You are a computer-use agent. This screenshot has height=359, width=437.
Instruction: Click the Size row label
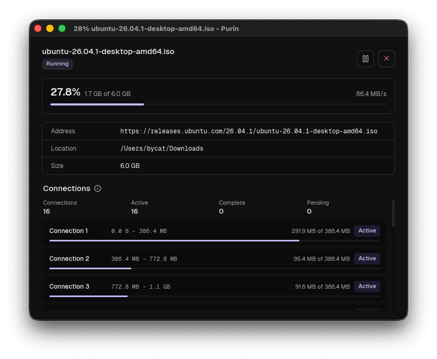(x=57, y=166)
